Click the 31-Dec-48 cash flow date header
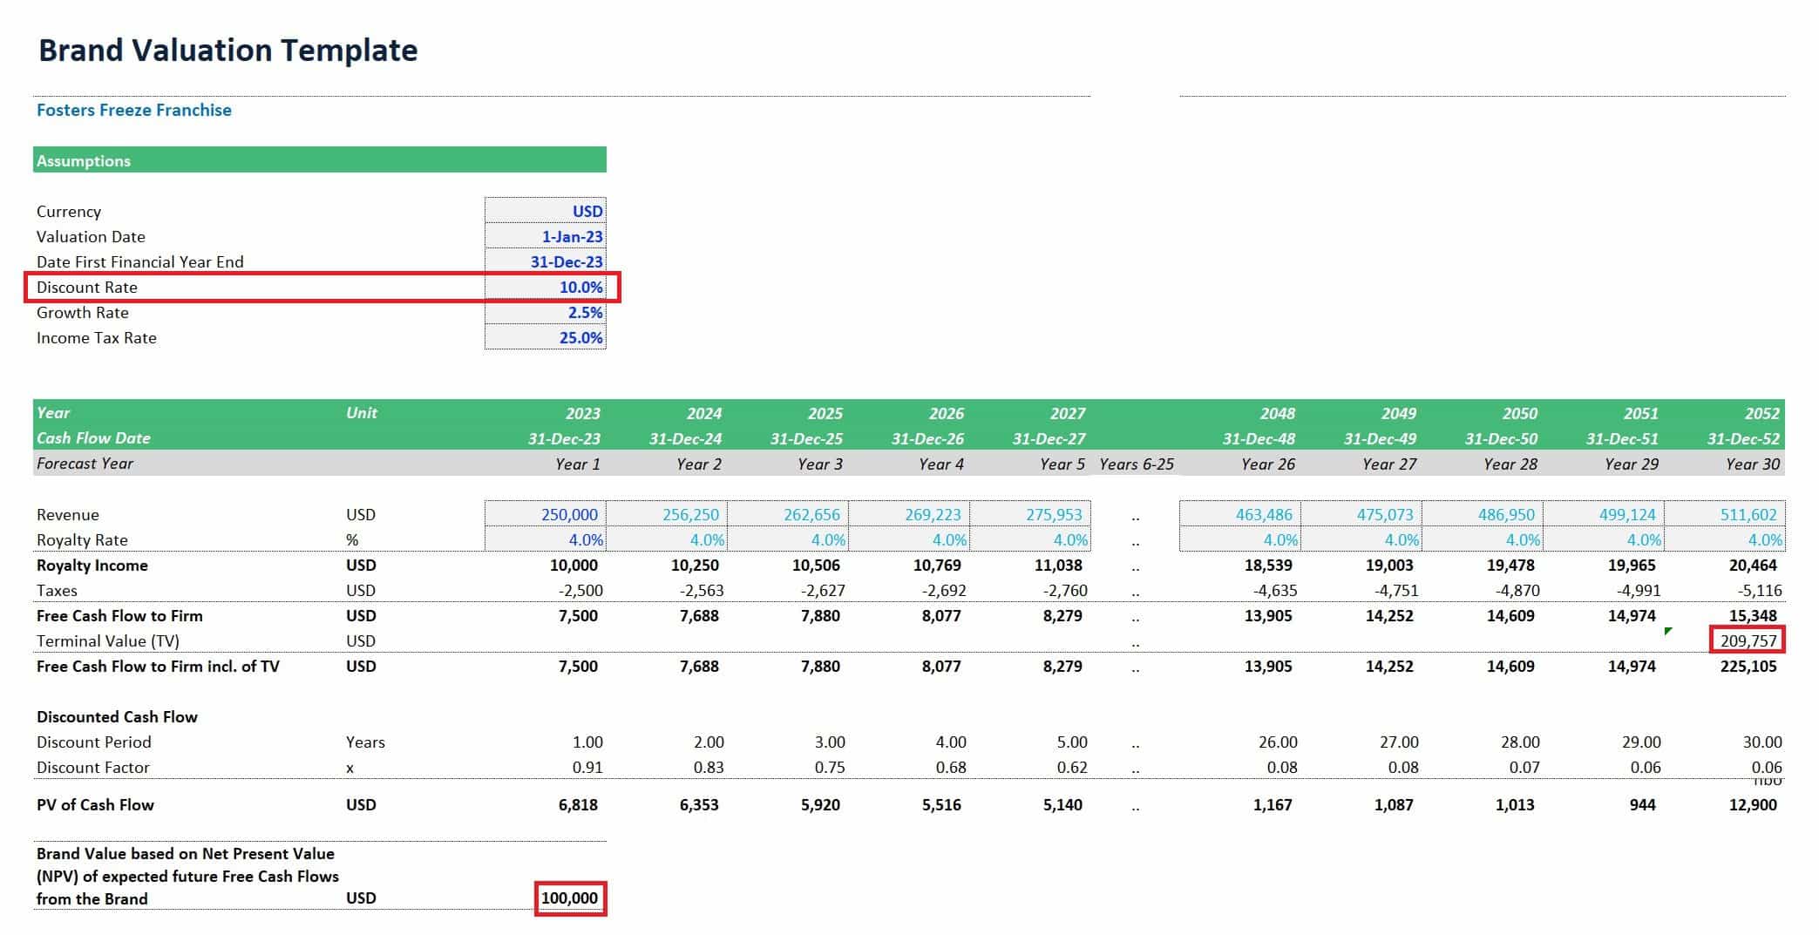The height and width of the screenshot is (935, 1819). tap(1259, 438)
